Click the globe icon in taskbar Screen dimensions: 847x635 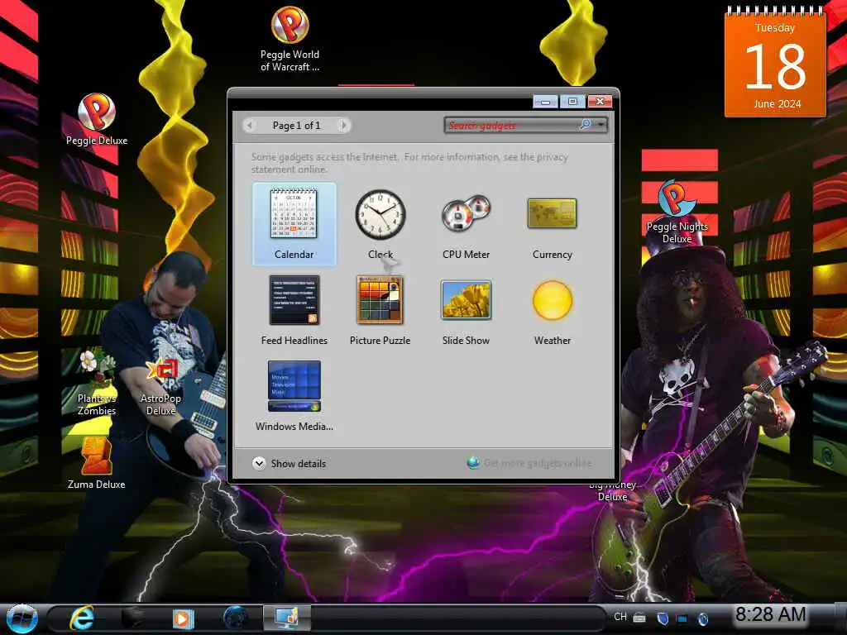235,618
